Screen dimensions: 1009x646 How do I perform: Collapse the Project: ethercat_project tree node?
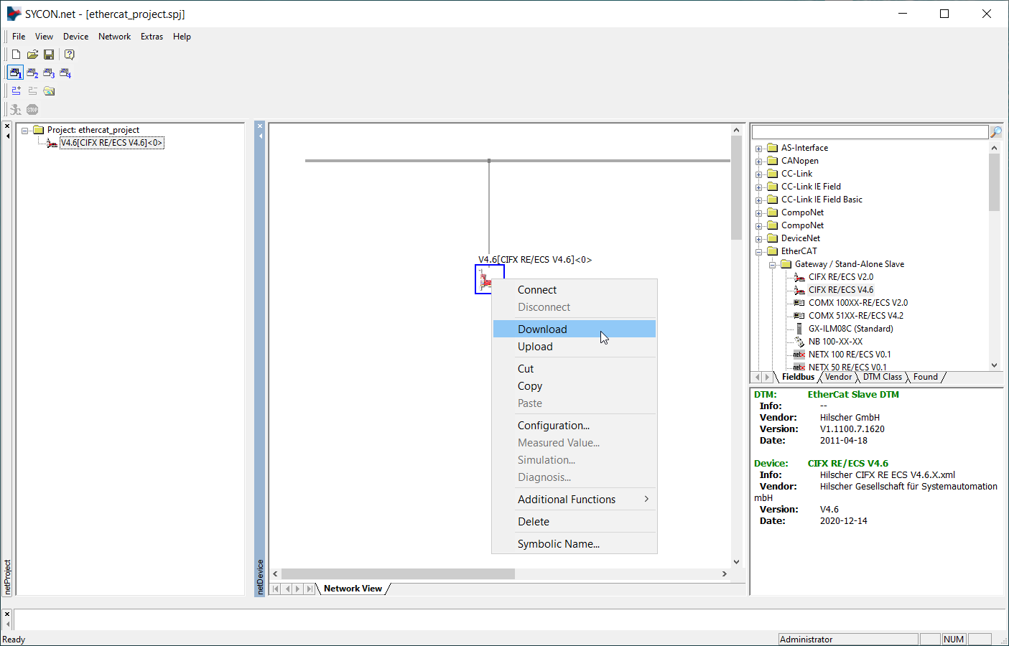point(25,131)
